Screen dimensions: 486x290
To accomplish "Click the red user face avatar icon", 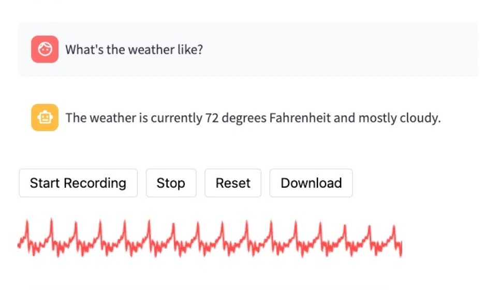I will tap(45, 50).
